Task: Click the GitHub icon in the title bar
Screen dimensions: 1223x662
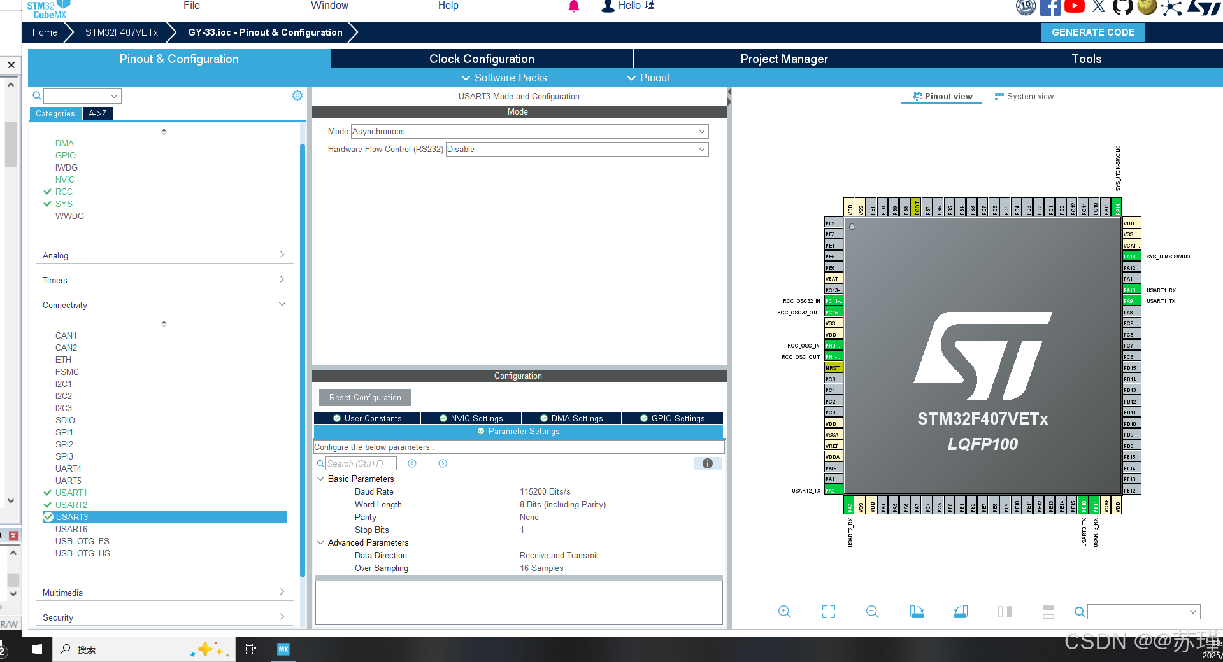Action: click(x=1122, y=8)
